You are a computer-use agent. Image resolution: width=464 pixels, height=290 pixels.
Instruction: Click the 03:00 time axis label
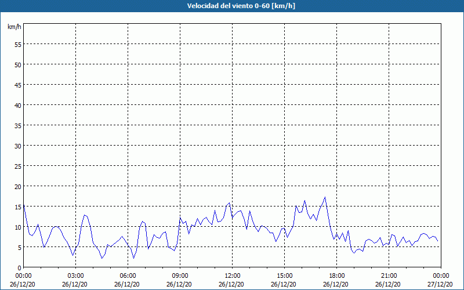click(75, 276)
